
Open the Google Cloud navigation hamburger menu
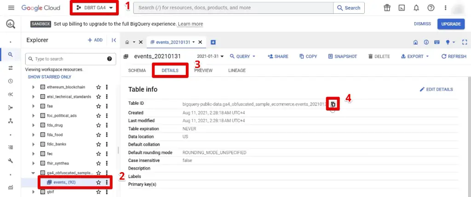point(11,8)
